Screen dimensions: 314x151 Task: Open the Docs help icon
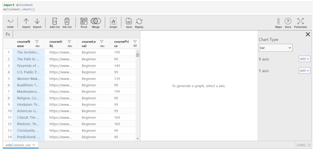[288, 23]
